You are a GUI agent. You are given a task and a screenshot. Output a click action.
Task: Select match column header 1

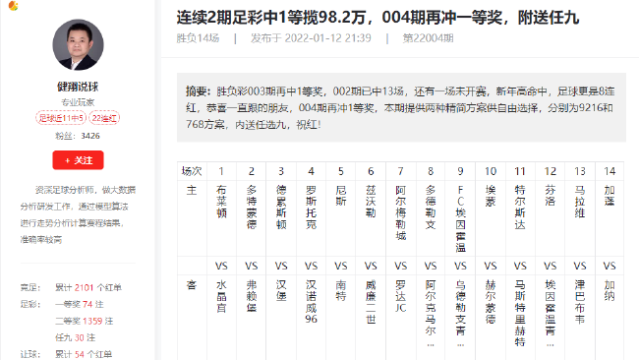coord(221,171)
